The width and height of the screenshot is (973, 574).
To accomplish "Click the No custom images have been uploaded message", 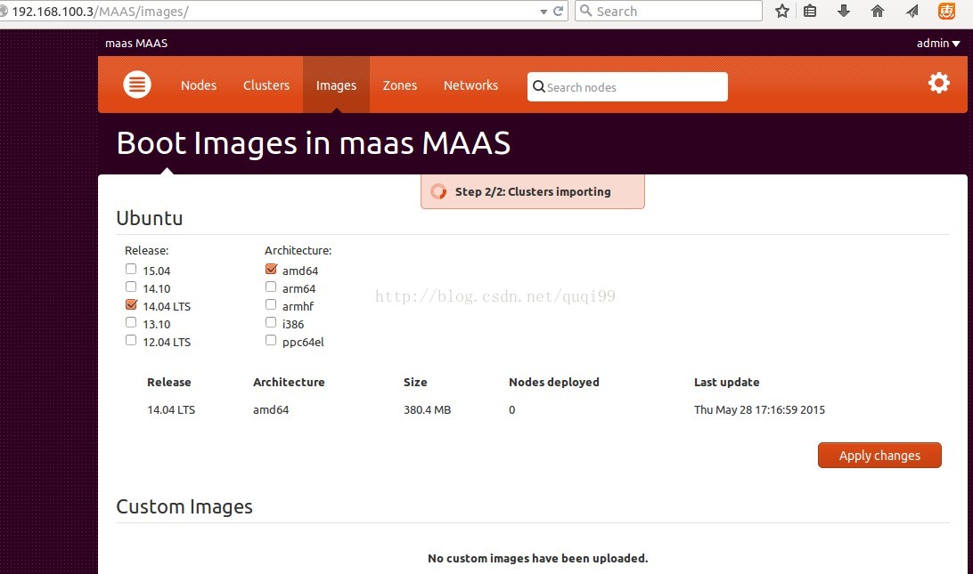I will (537, 558).
